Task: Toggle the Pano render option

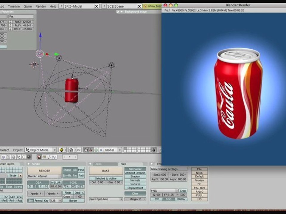Action: click(x=81, y=170)
